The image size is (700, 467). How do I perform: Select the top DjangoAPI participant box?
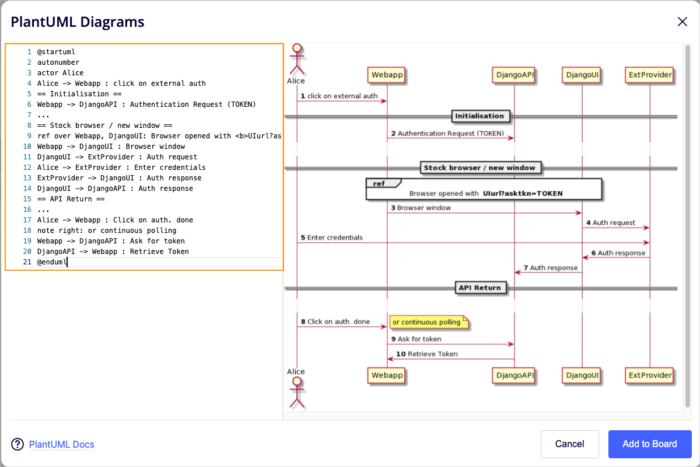(514, 75)
